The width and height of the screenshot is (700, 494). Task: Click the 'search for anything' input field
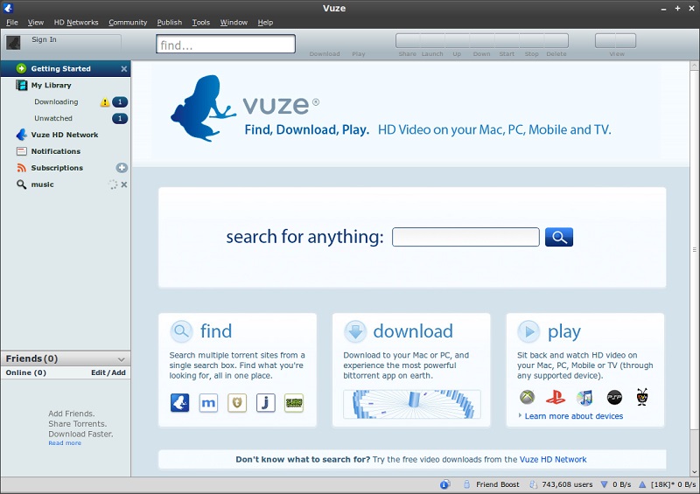coord(465,237)
